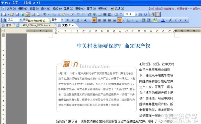Click the format painter brush icon
The image size is (201, 124).
(72, 14)
